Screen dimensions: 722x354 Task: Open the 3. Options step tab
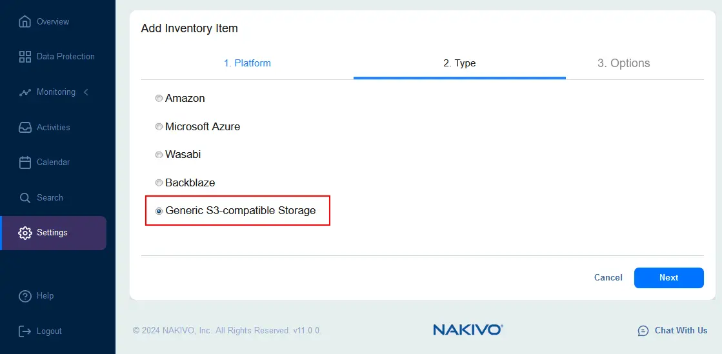[x=624, y=63]
